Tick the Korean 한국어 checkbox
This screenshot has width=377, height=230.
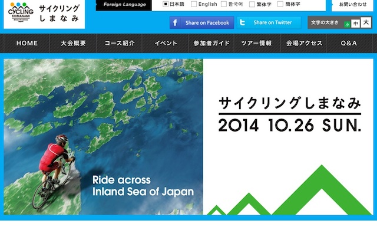pyautogui.click(x=224, y=4)
